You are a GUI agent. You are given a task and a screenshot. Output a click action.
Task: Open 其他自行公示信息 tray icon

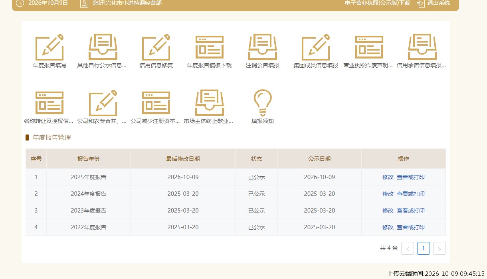coord(103,47)
